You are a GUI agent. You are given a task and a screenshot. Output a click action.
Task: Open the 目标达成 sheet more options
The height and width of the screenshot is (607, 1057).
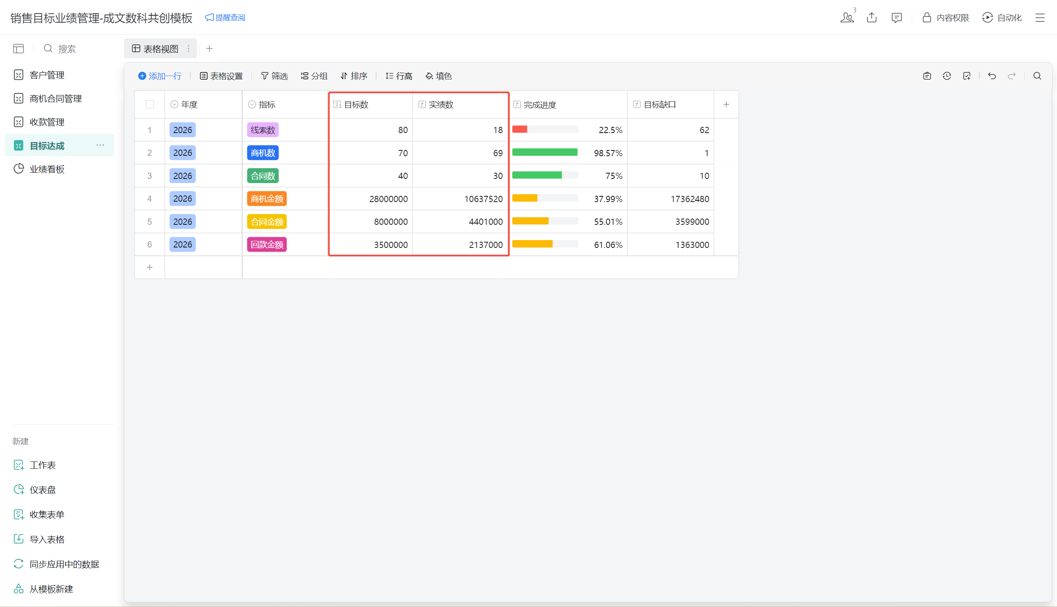coord(100,145)
